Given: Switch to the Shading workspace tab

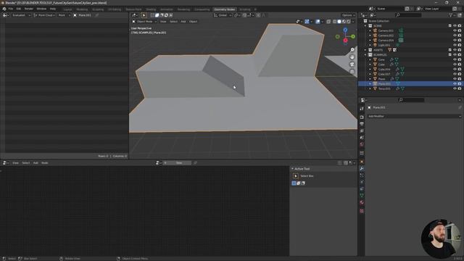Looking at the screenshot, I should pos(151,9).
